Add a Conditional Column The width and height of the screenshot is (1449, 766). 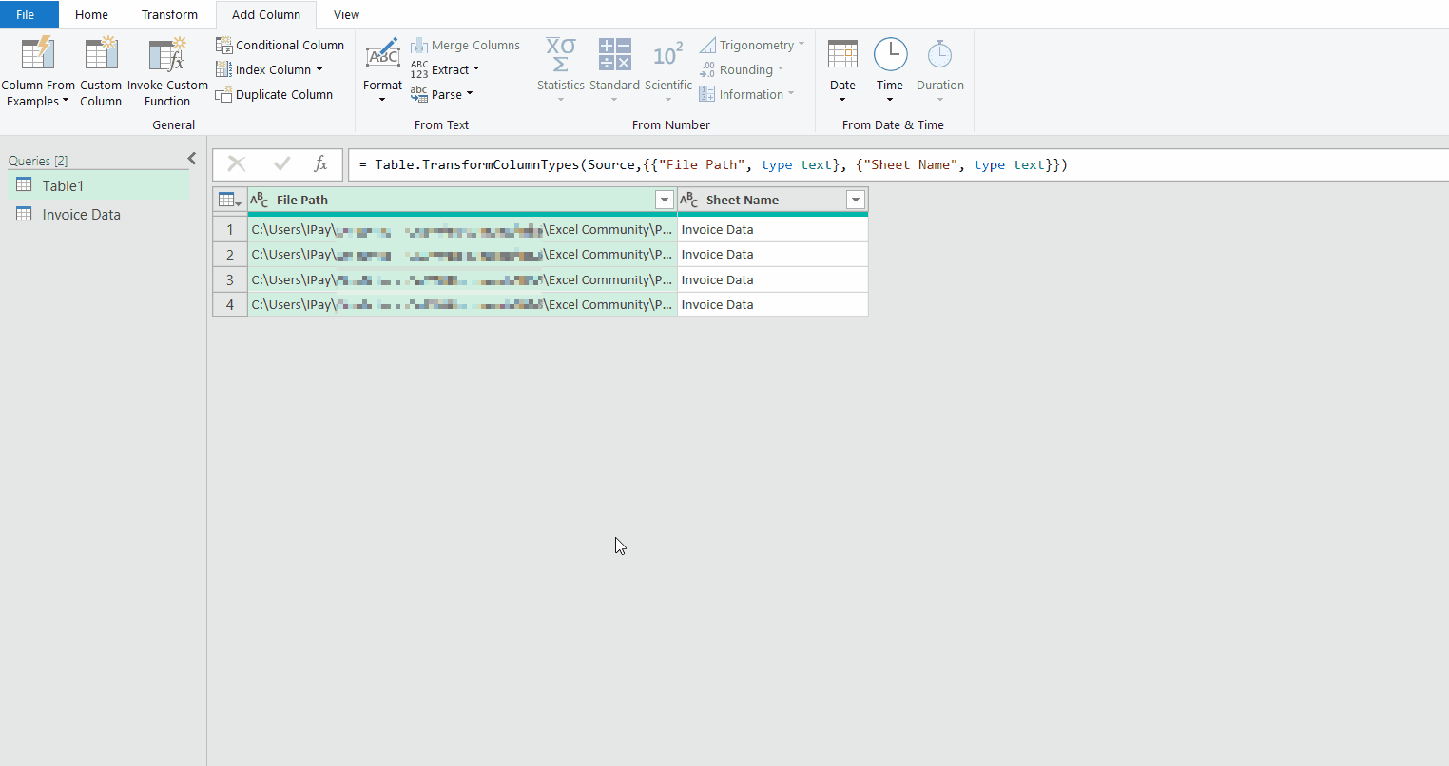[x=280, y=45]
